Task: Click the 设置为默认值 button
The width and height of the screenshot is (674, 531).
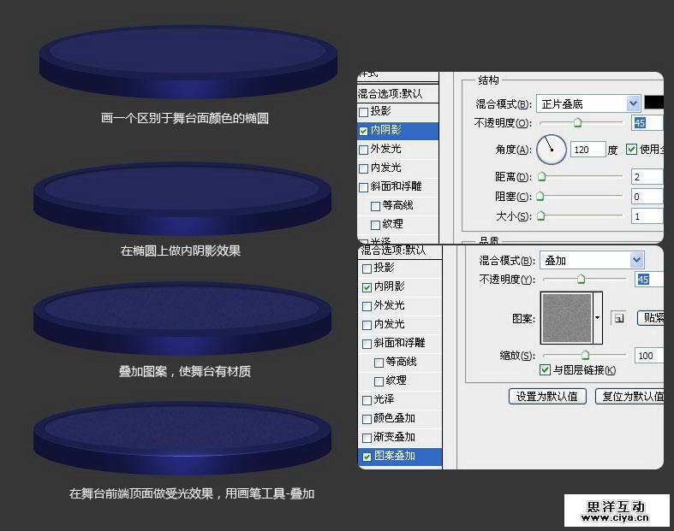Action: (547, 396)
